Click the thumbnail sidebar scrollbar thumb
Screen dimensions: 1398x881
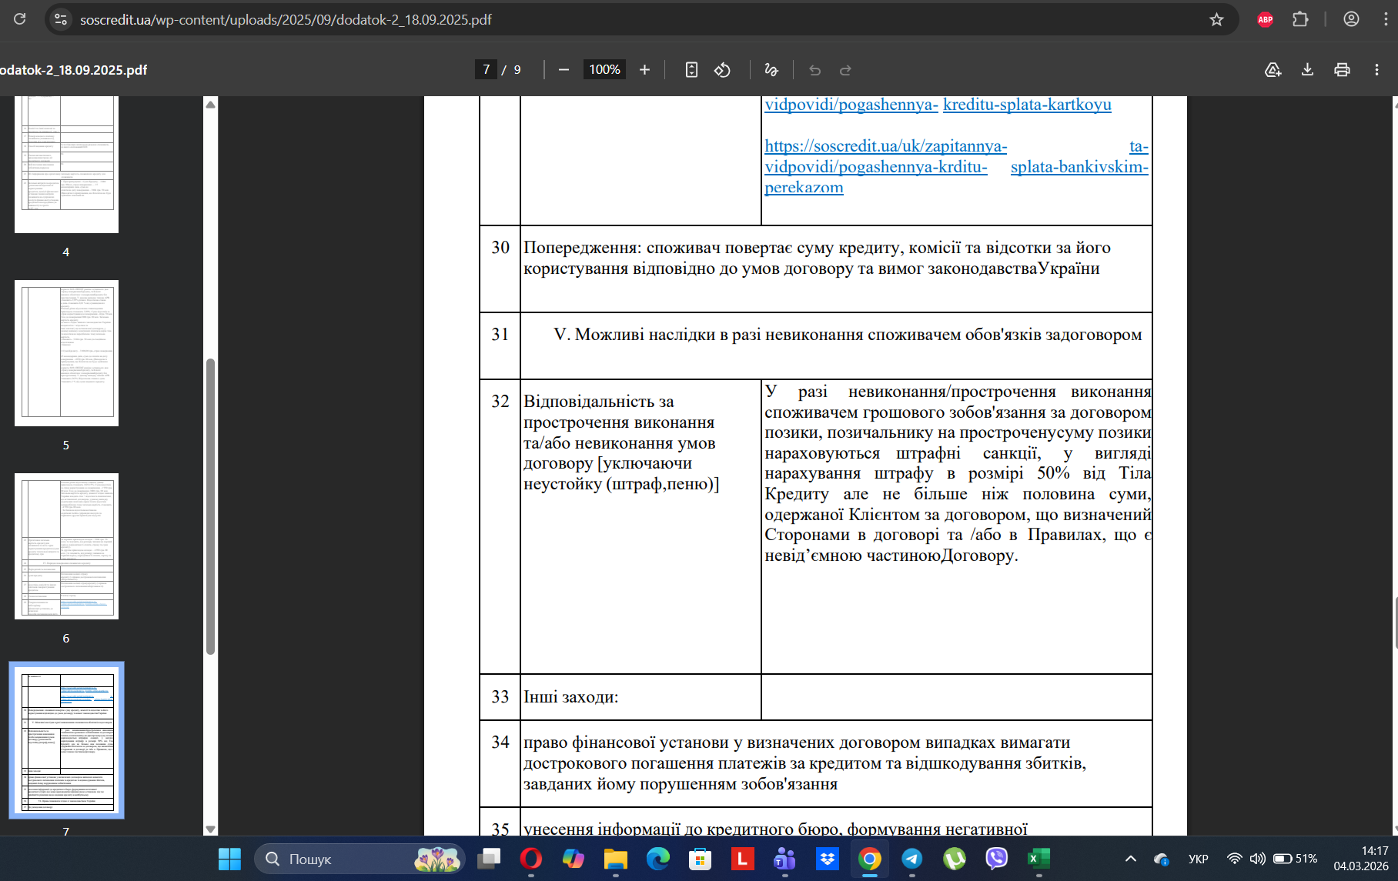click(210, 506)
